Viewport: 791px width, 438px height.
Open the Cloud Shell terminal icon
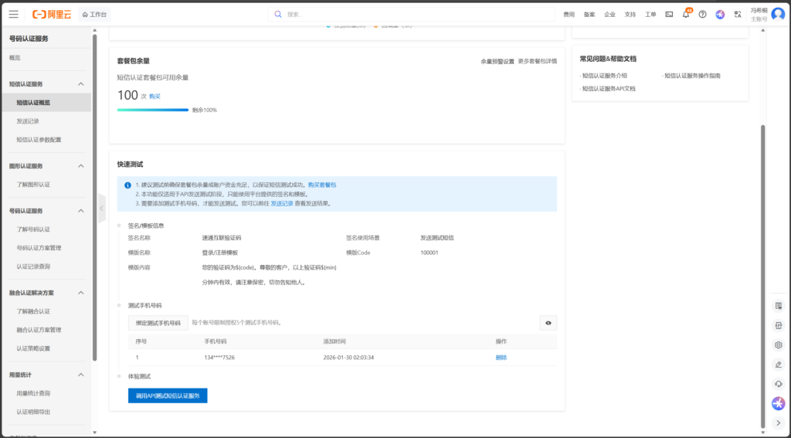pos(669,14)
